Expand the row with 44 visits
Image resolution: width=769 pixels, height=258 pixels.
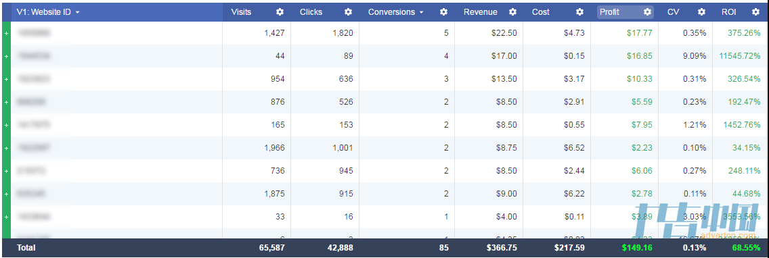coord(6,56)
